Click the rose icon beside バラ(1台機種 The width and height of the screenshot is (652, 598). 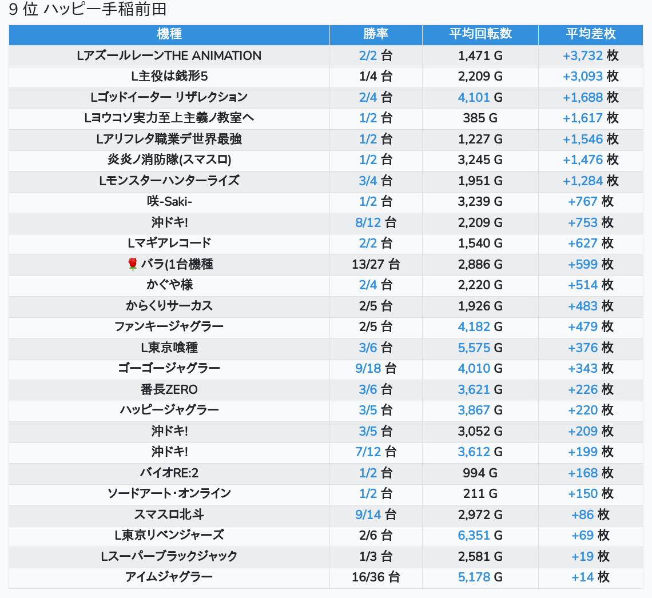pyautogui.click(x=133, y=264)
